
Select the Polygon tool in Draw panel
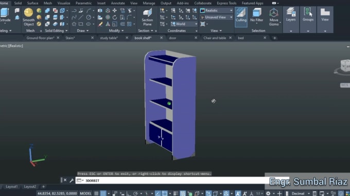74,24
